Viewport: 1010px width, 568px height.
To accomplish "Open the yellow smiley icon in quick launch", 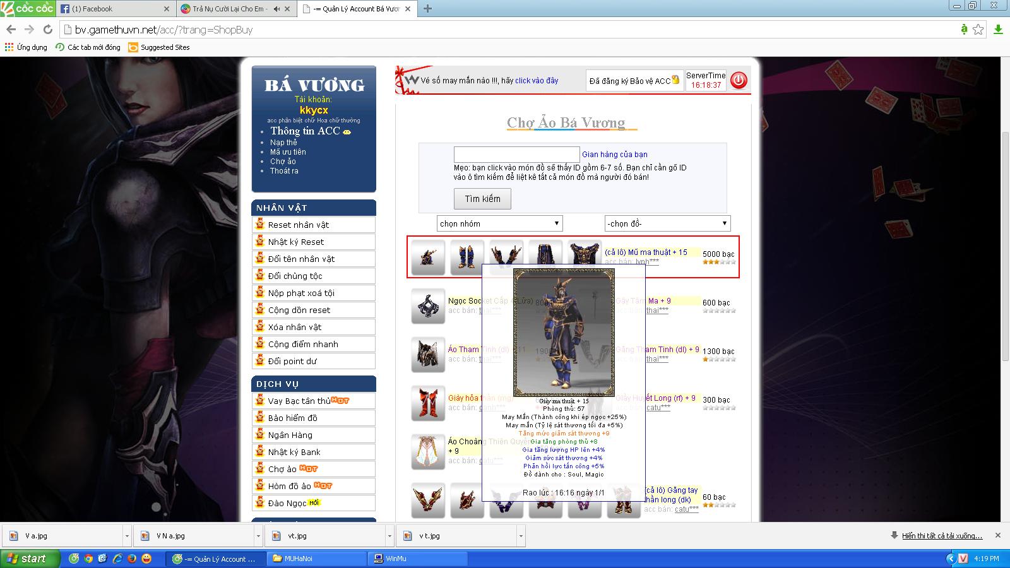I will pyautogui.click(x=146, y=559).
